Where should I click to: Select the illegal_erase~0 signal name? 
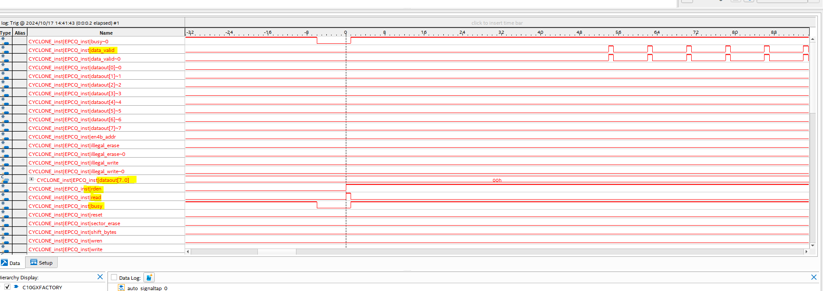(x=77, y=154)
